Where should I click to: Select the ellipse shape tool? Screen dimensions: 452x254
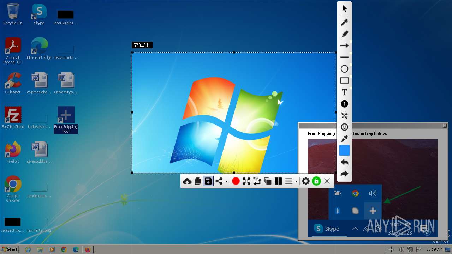344,69
